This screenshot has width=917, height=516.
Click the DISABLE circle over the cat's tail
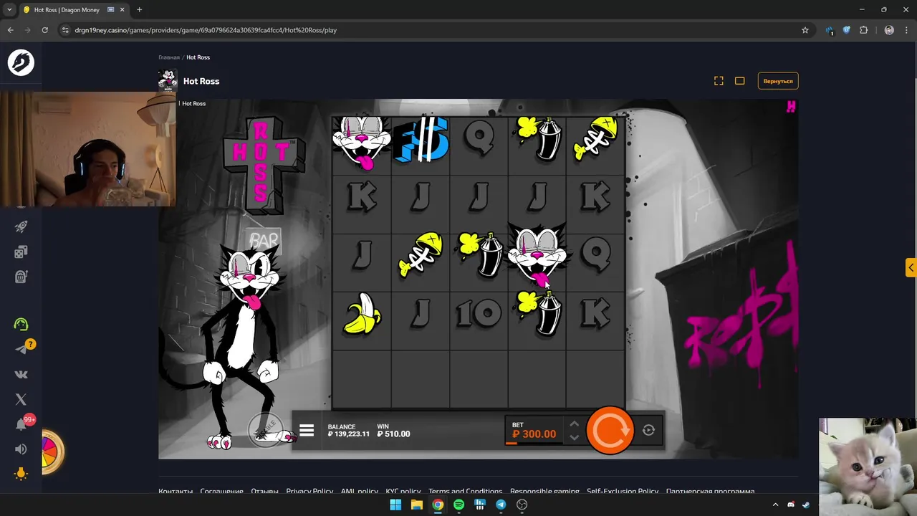coord(265,429)
